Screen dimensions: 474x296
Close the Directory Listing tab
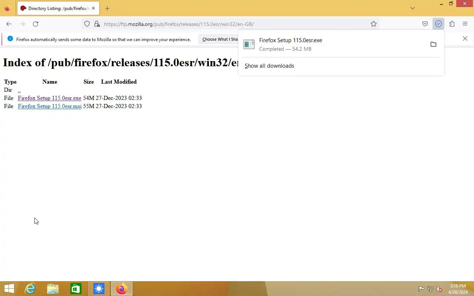click(x=93, y=8)
